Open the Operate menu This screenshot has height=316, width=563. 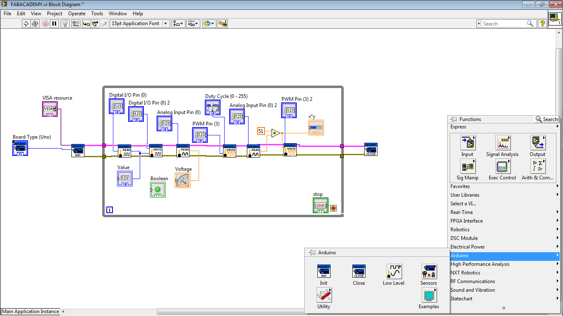click(77, 14)
